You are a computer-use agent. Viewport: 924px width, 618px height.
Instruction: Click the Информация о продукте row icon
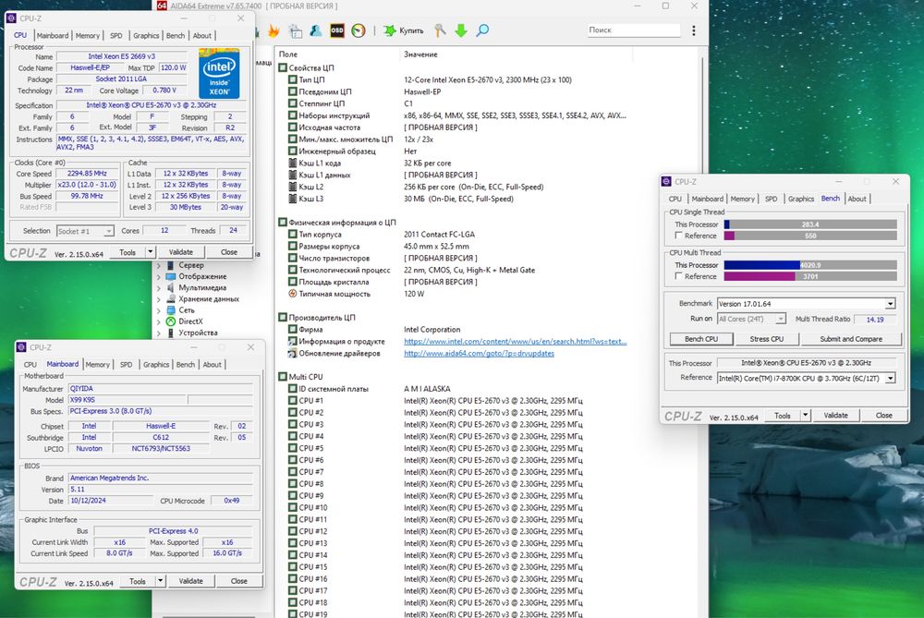pyautogui.click(x=292, y=341)
